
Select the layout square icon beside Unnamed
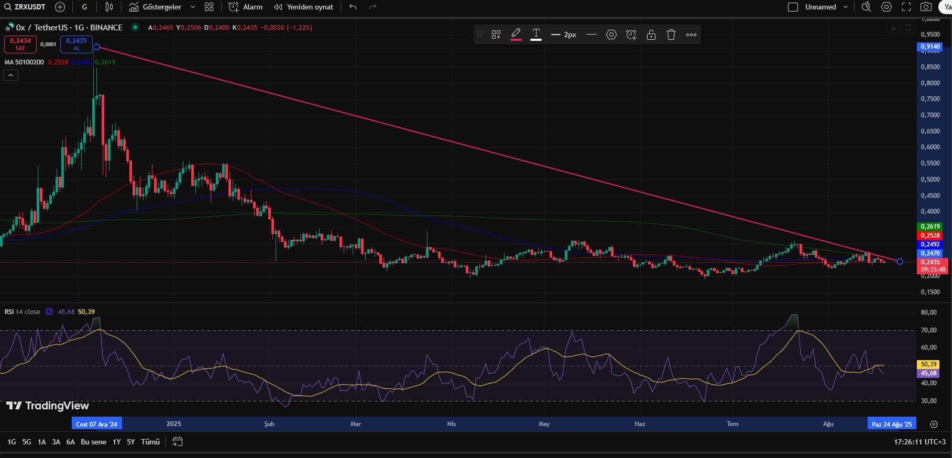793,7
